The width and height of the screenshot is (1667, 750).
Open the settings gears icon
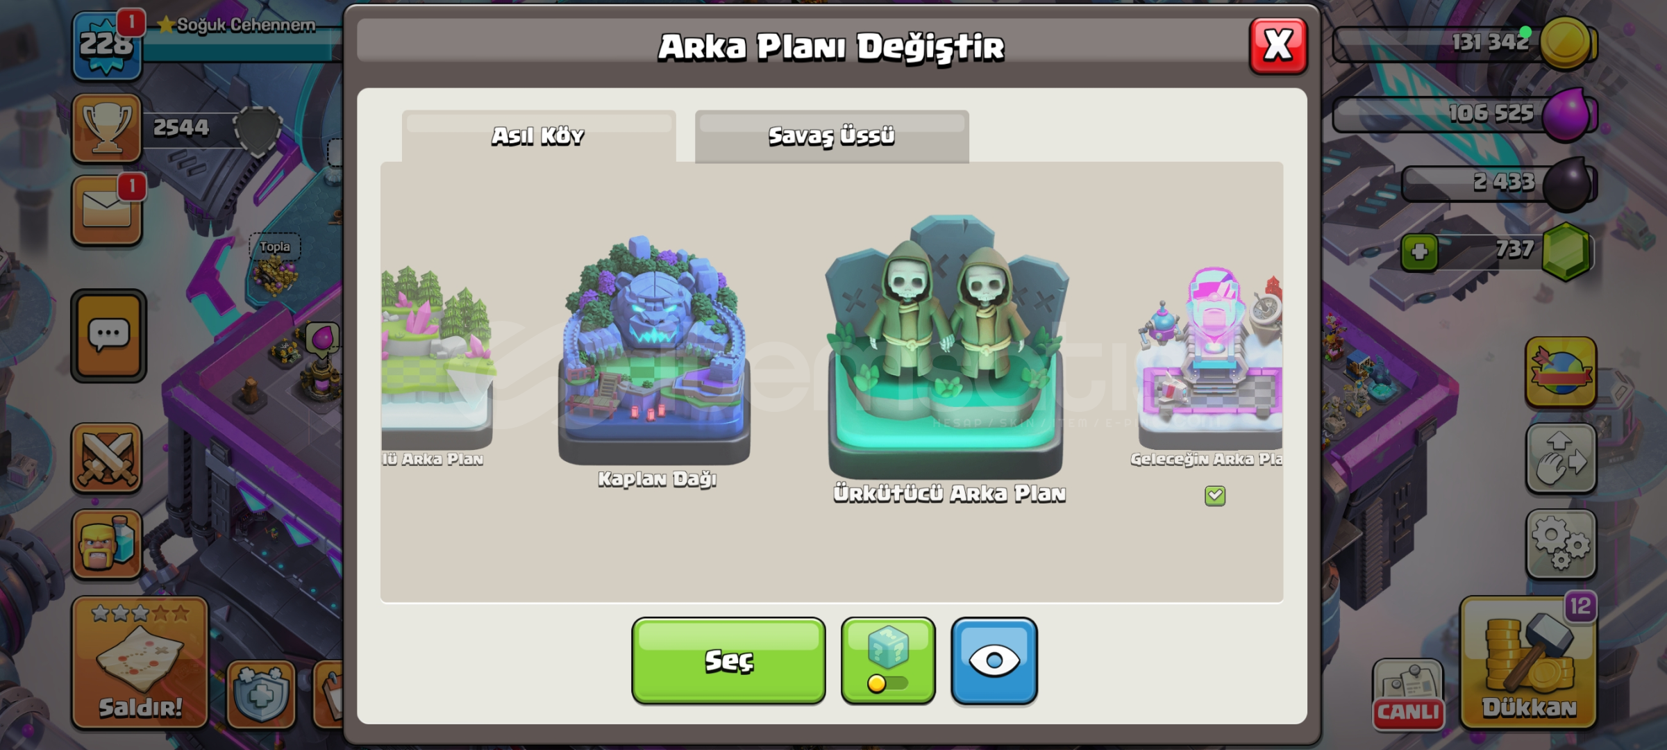[1561, 545]
